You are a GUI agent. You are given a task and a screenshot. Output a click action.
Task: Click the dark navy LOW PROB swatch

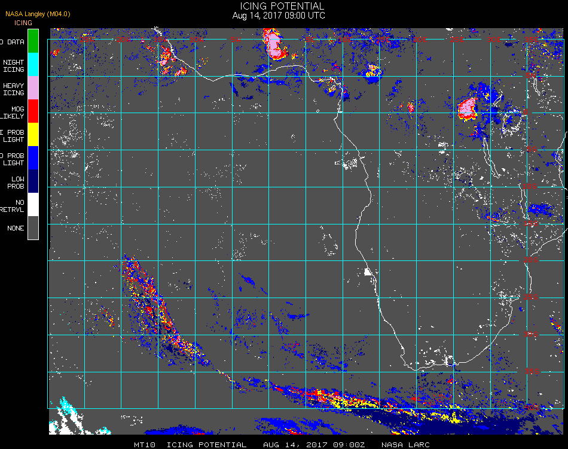pos(33,181)
